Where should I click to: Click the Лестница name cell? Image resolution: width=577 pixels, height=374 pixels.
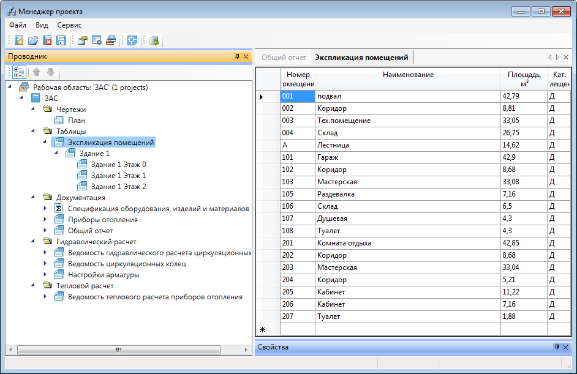(408, 145)
